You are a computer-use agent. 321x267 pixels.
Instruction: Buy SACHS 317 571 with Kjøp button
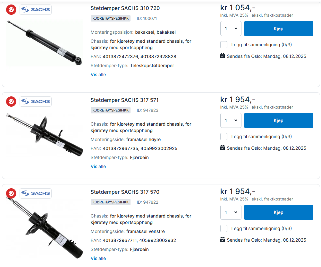click(278, 120)
